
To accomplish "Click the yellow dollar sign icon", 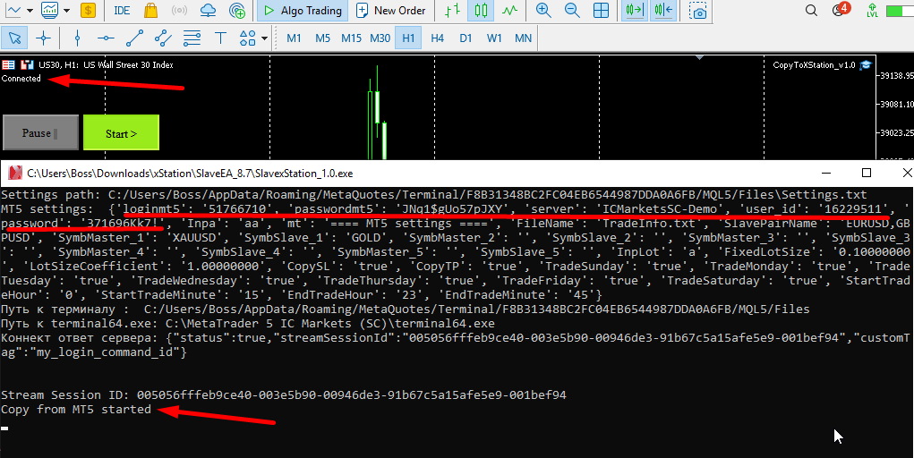I will coord(88,10).
